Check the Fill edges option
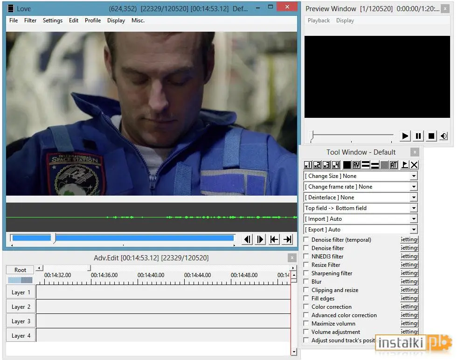This screenshot has width=458, height=360. 306,299
